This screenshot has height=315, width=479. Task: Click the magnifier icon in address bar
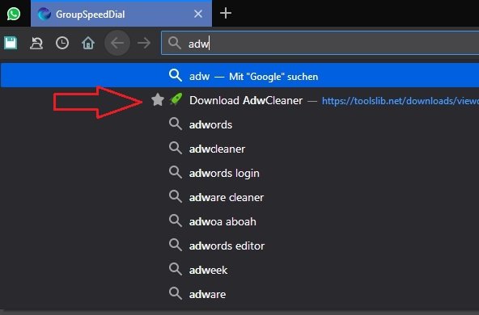point(175,43)
